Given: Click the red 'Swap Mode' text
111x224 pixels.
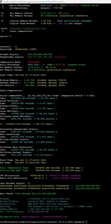Looking at the screenshot, I should pos(34,62).
